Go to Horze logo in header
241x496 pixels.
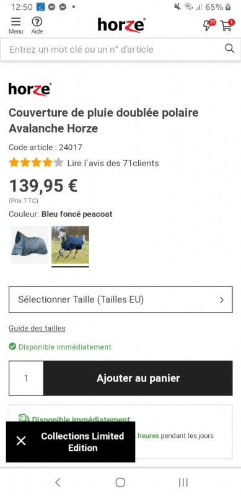(x=122, y=25)
